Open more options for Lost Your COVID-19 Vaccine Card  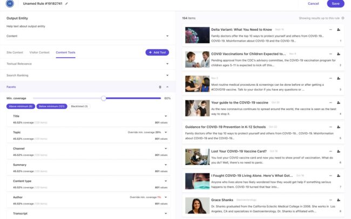point(329,152)
